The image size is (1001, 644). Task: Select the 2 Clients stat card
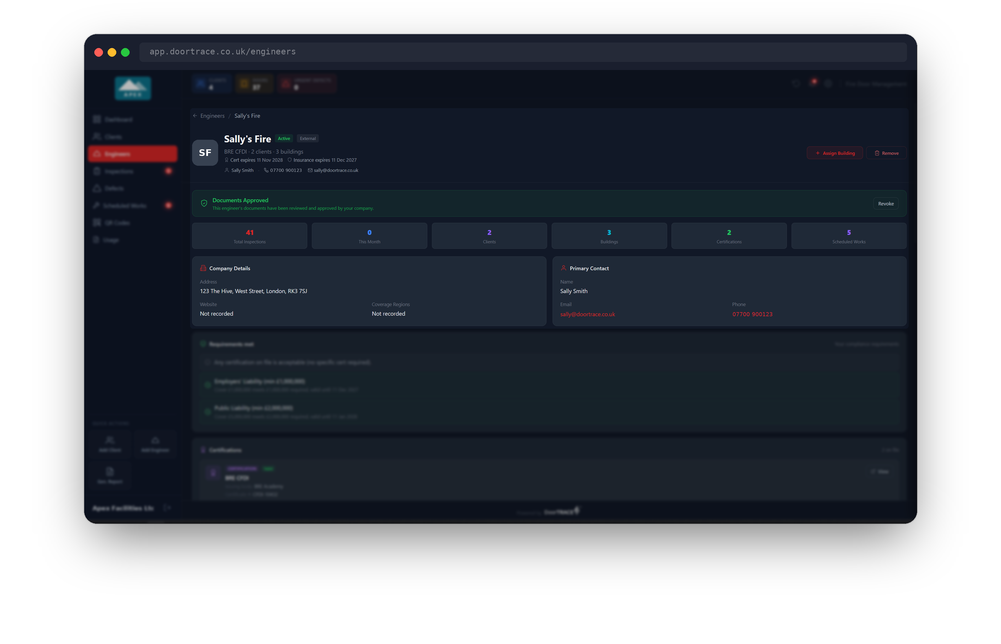[x=489, y=236]
